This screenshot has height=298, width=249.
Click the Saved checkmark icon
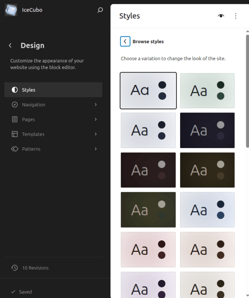point(13,292)
